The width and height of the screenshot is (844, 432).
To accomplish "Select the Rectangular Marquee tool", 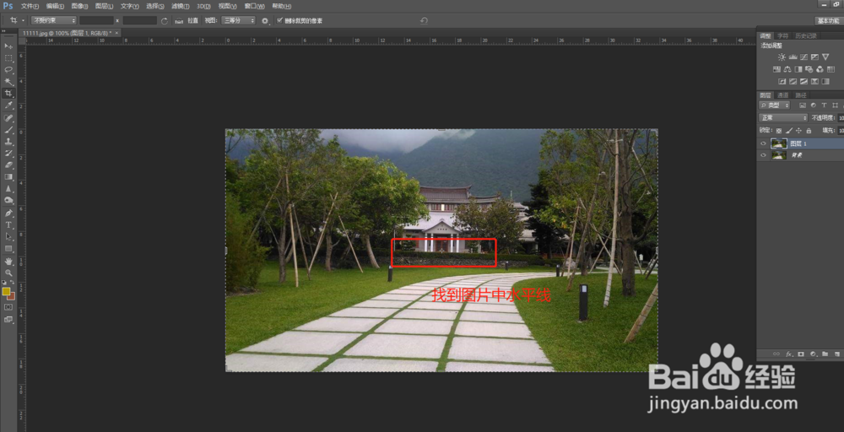I will click(8, 58).
